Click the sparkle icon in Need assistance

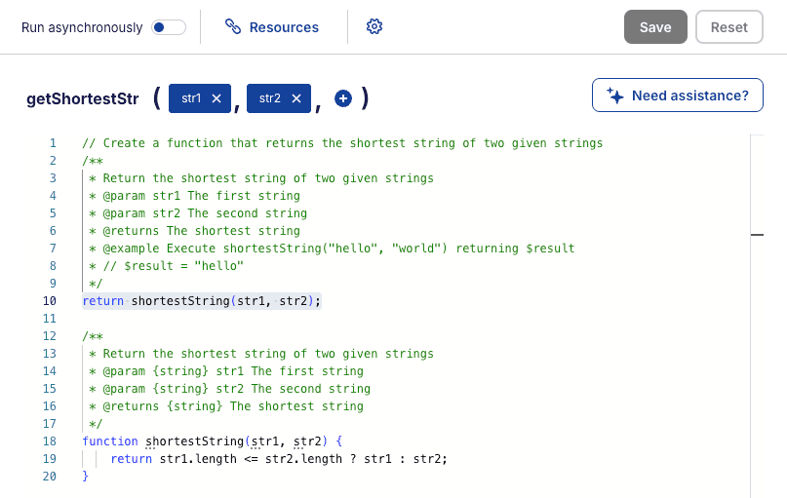coord(614,96)
